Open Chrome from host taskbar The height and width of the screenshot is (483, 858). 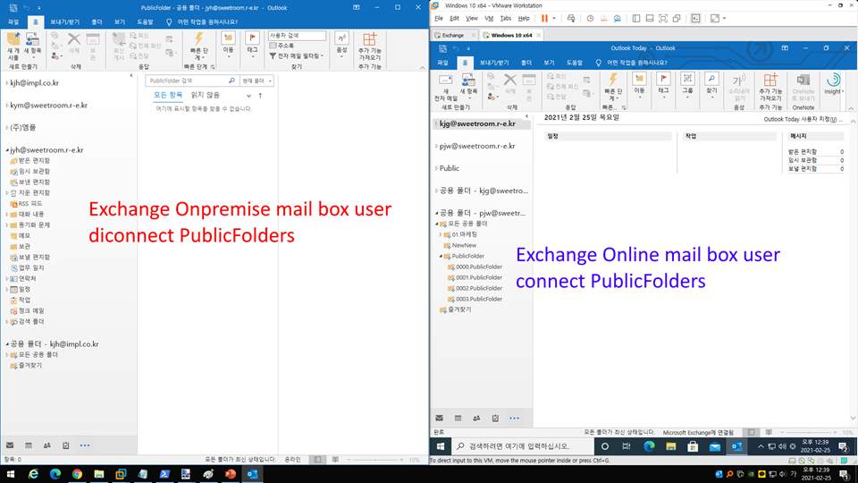(77, 474)
